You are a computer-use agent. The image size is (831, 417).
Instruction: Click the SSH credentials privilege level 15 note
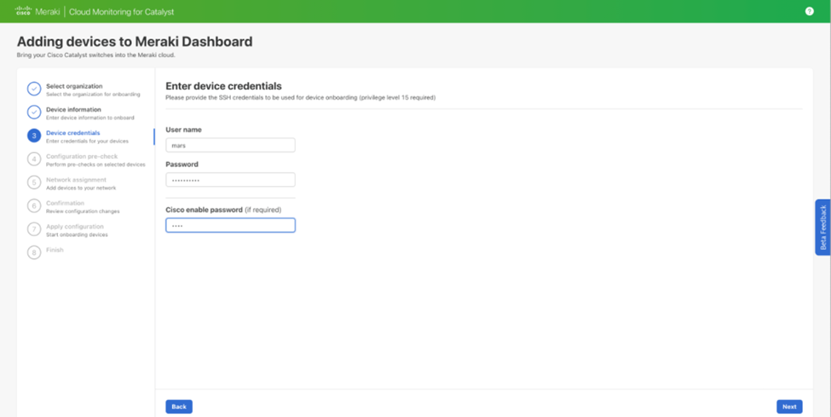point(301,97)
